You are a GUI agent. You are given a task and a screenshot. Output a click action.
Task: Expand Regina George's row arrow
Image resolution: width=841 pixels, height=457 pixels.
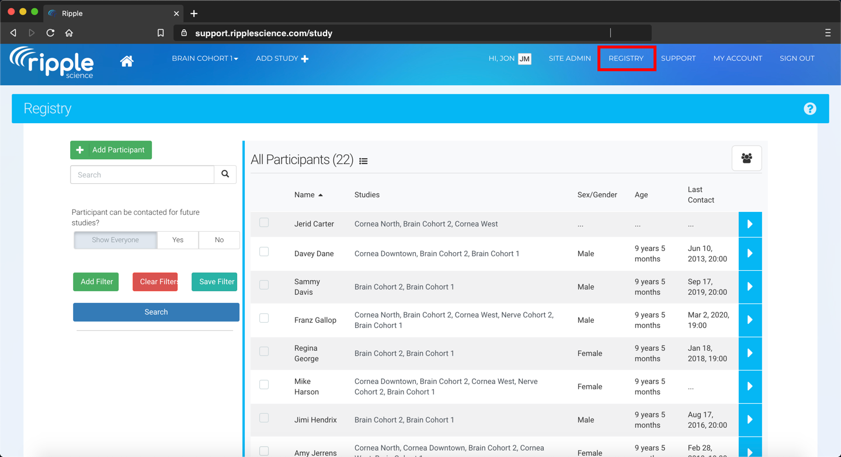(x=750, y=353)
